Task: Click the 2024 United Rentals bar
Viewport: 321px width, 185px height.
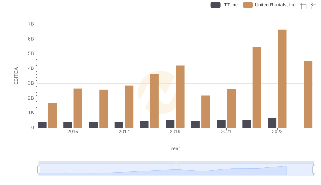Action: (308, 94)
